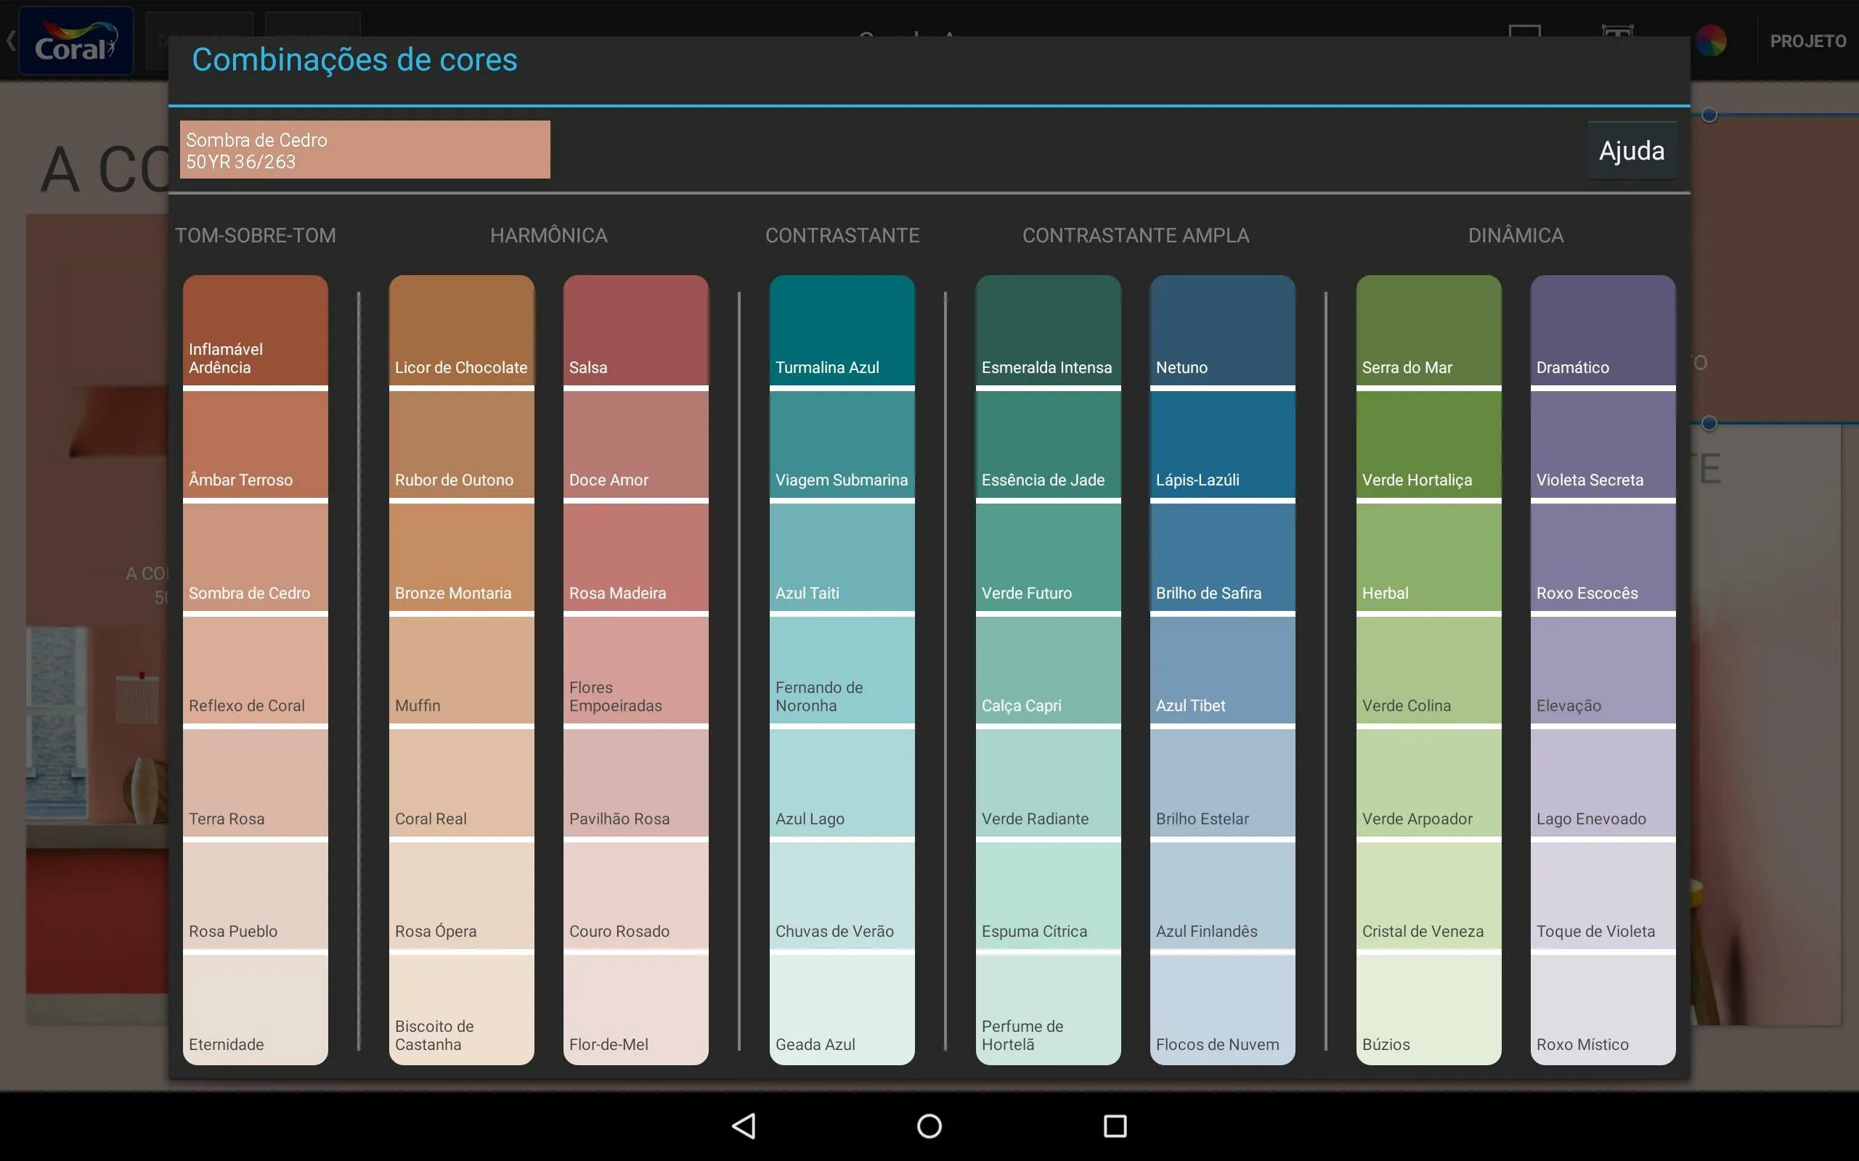This screenshot has width=1859, height=1161.
Task: Tap the Android home circle icon
Action: 929,1125
